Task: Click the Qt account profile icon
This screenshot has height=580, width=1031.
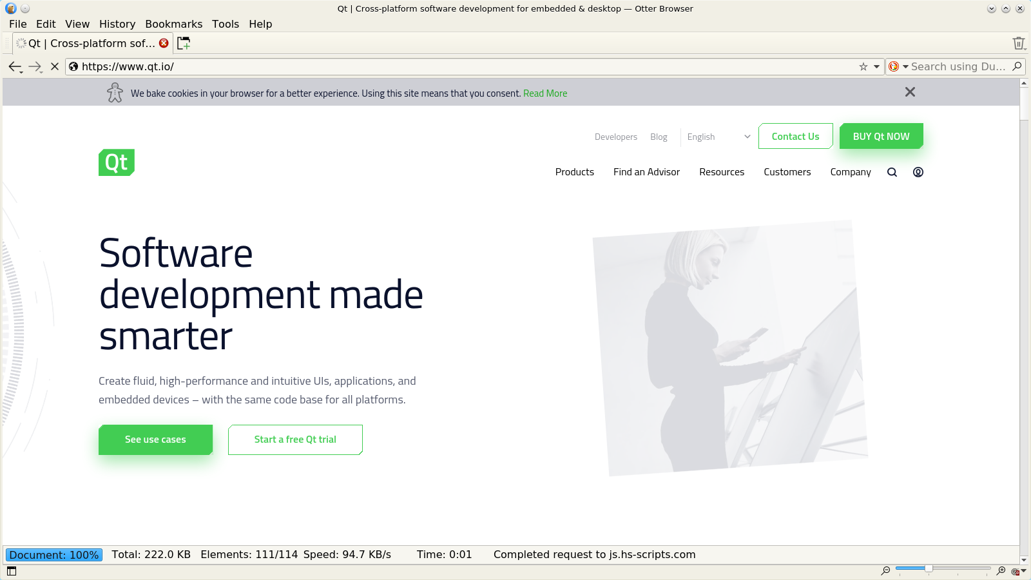Action: point(918,172)
